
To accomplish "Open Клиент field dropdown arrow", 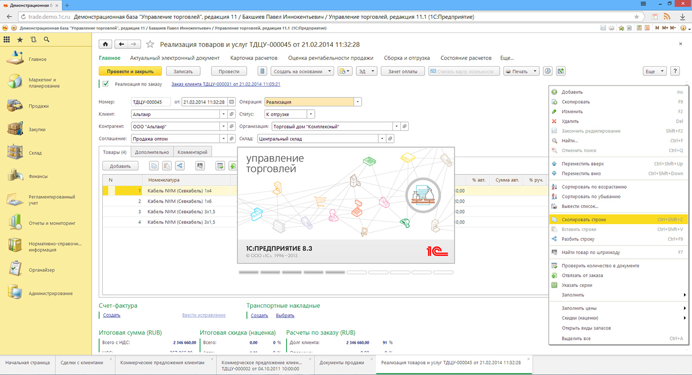I will click(x=223, y=114).
